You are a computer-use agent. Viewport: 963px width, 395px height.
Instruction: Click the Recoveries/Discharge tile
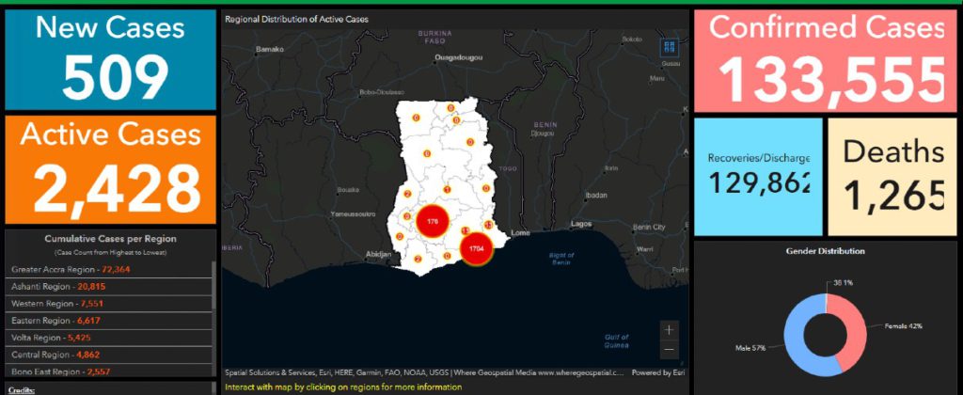[759, 177]
